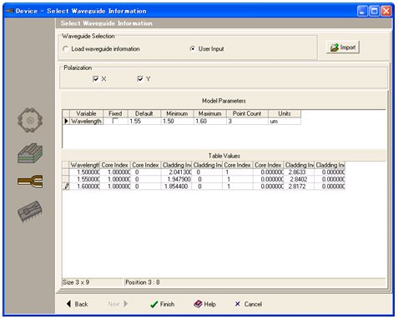Click the Default column header

tap(144, 113)
